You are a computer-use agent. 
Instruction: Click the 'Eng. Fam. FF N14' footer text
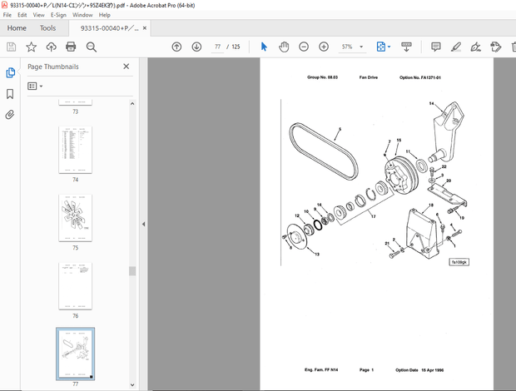click(321, 370)
